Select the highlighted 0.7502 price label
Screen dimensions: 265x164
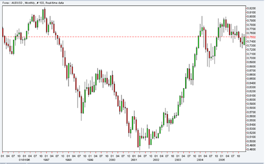coord(252,37)
